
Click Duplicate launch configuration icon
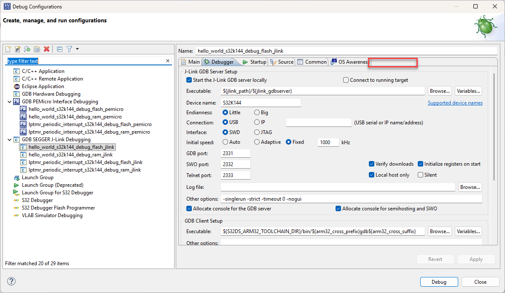(37, 49)
